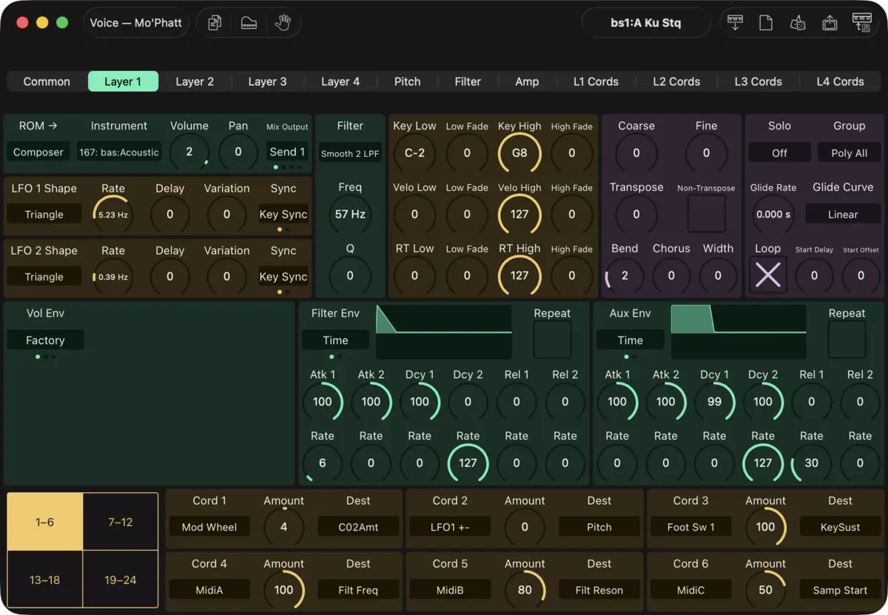Open the Cord 3 Foot Sw 1 source dropdown
Viewport: 888px width, 615px height.
coord(691,527)
